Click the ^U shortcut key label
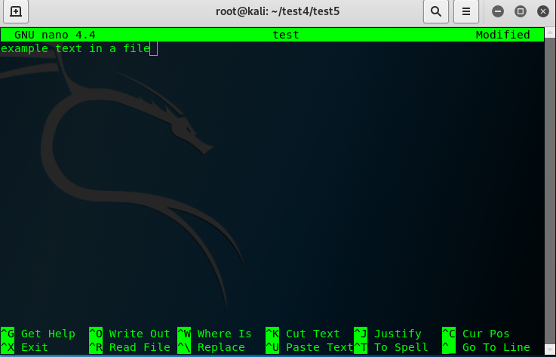 pyautogui.click(x=272, y=347)
